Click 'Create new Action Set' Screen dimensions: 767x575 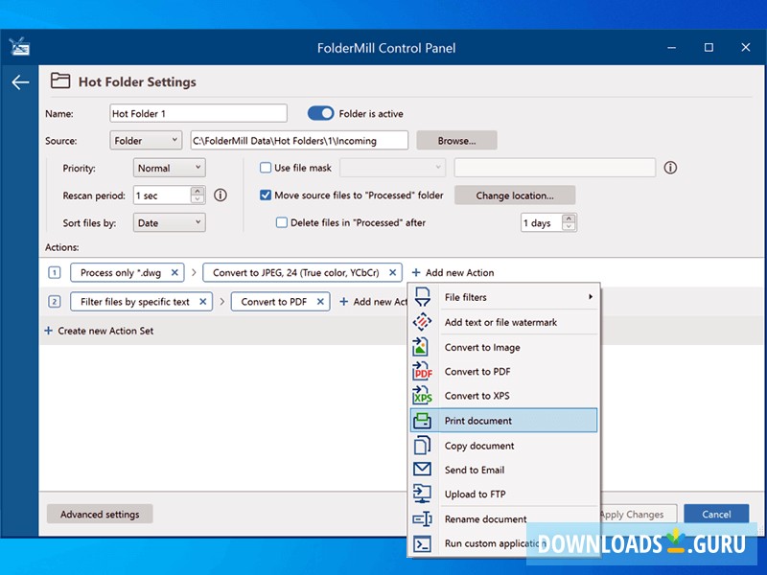point(99,331)
